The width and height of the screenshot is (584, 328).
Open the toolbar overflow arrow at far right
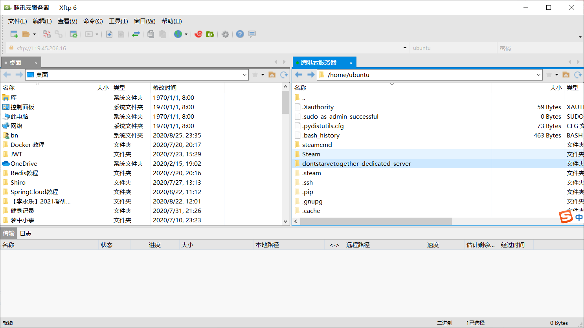(580, 37)
